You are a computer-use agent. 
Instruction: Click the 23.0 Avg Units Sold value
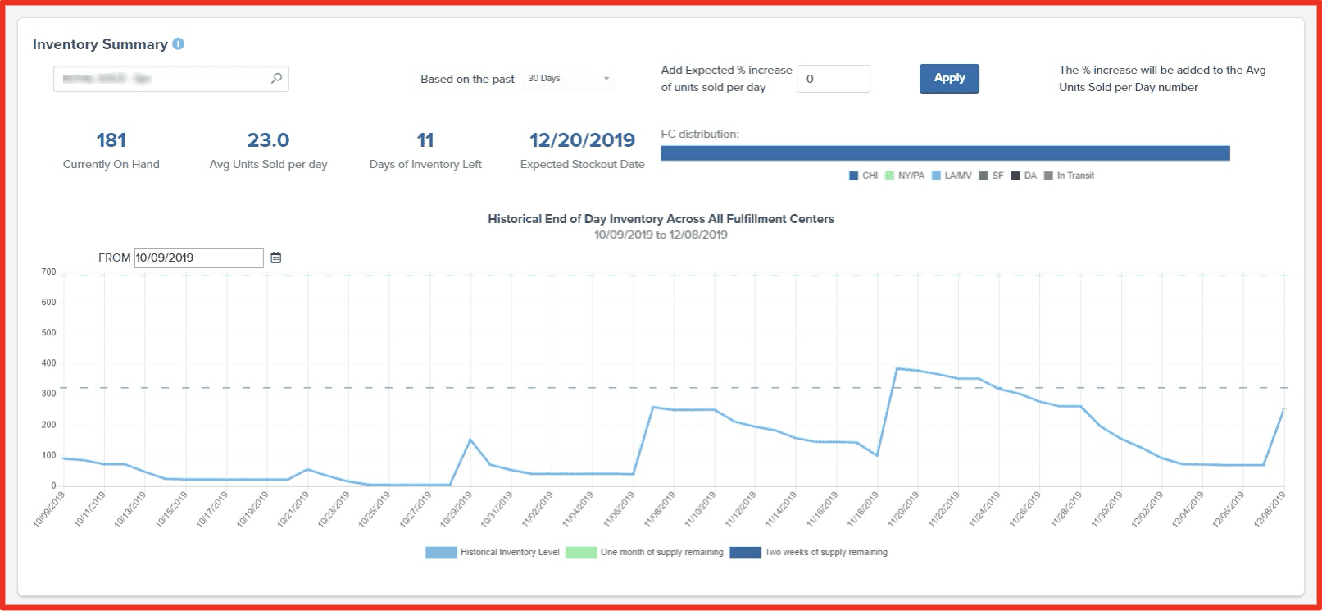pos(268,140)
